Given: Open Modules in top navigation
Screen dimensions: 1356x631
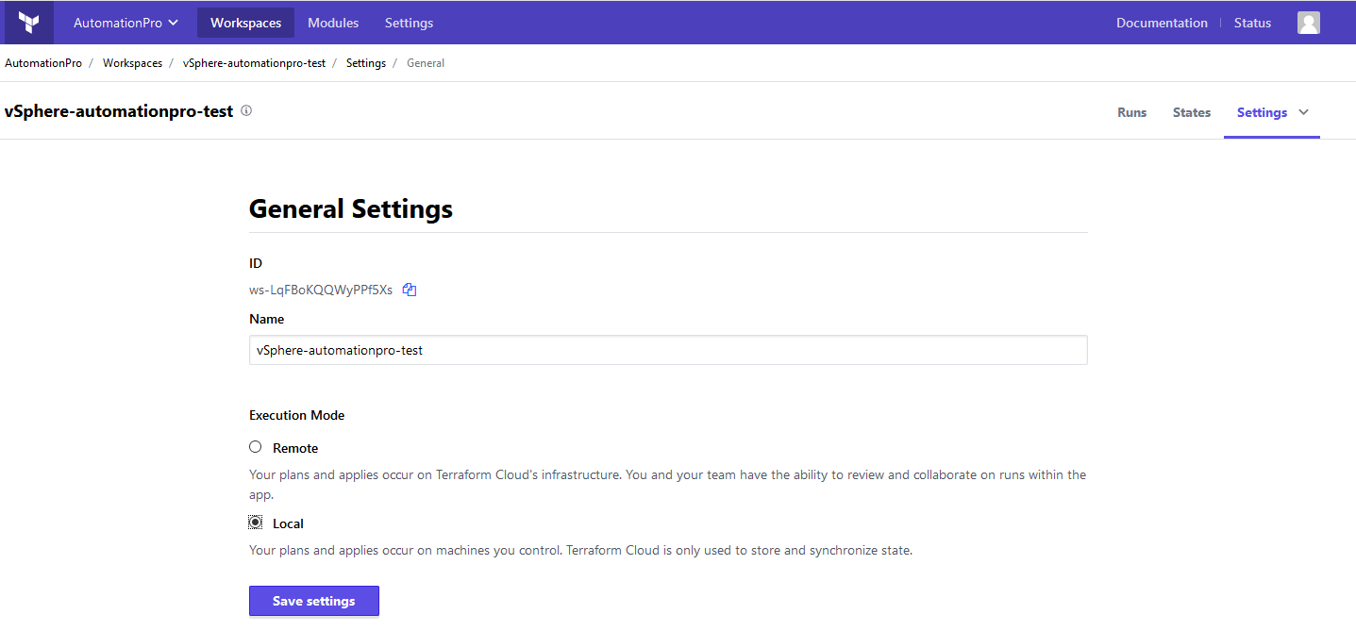Looking at the screenshot, I should tap(333, 23).
